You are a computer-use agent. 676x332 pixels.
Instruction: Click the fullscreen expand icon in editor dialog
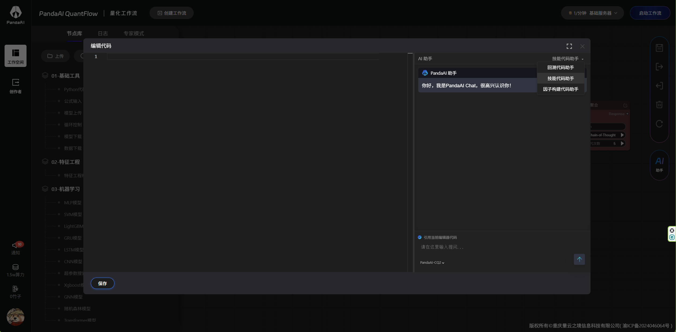569,46
